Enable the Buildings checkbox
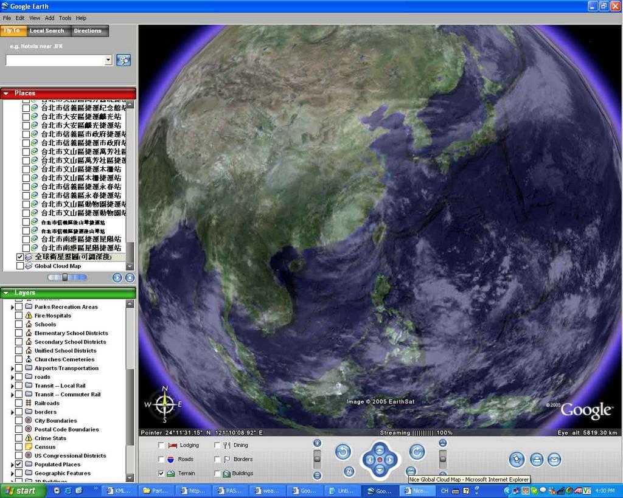Screen dimensions: 623x498 click(217, 474)
